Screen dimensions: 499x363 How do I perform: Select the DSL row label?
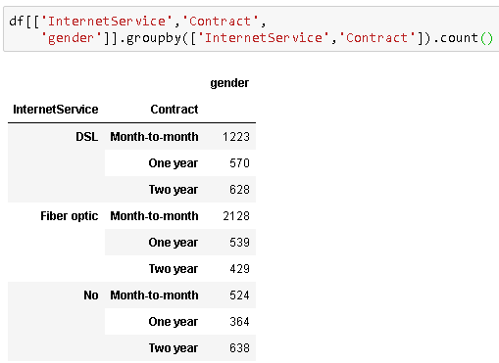pyautogui.click(x=87, y=136)
